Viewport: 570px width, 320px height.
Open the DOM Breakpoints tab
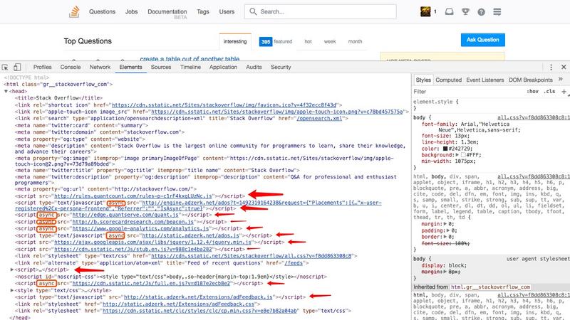point(530,80)
